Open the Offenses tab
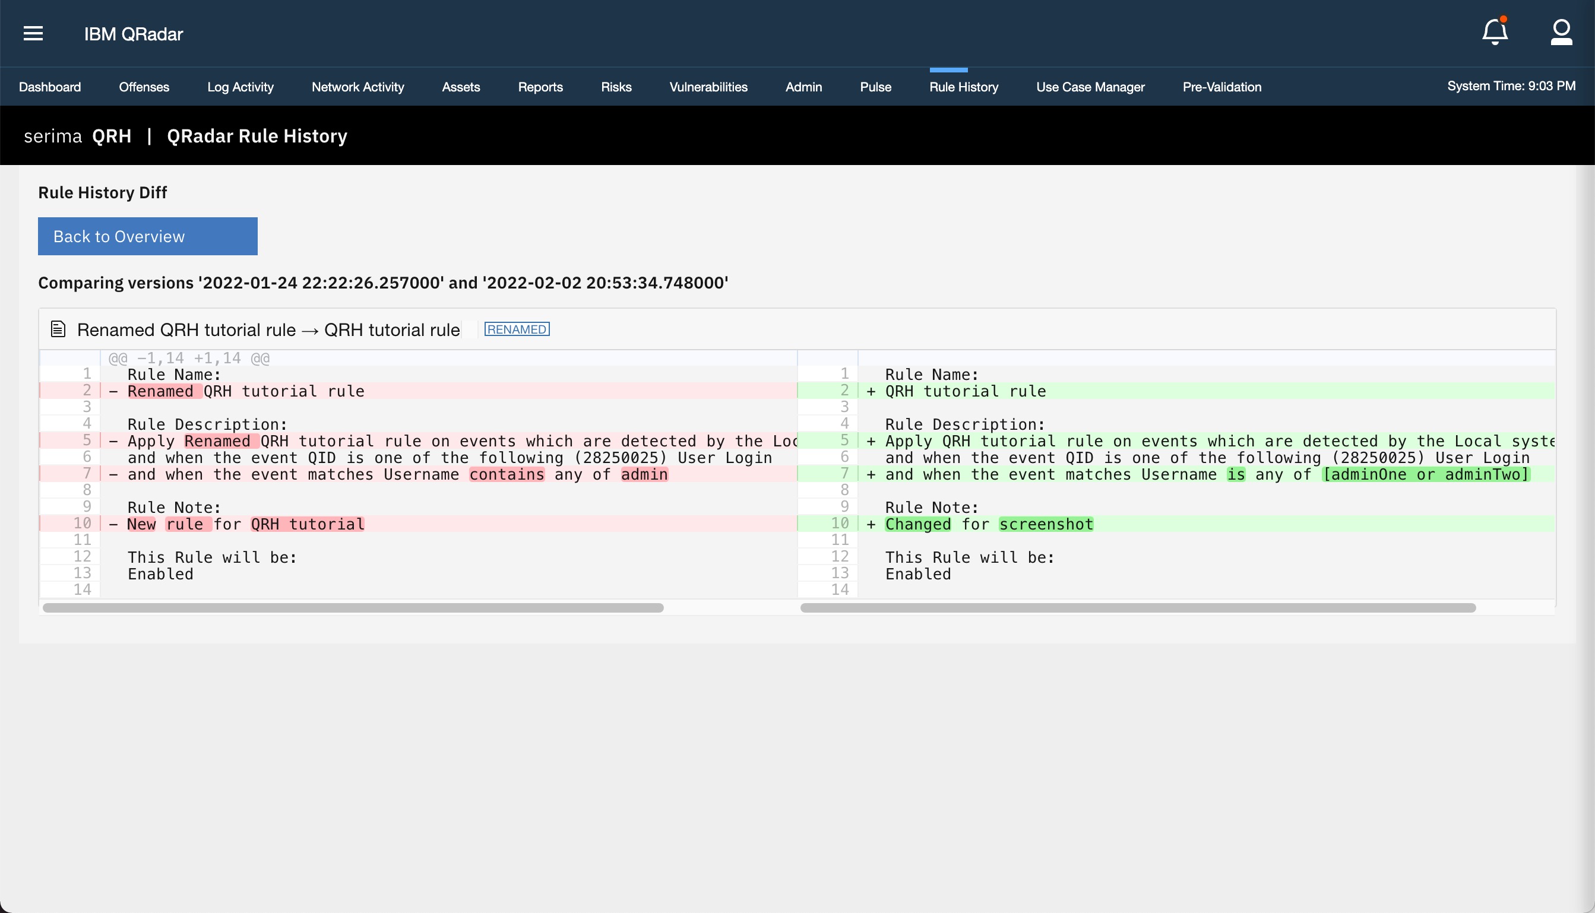Screen dimensions: 1595x913 (x=144, y=87)
